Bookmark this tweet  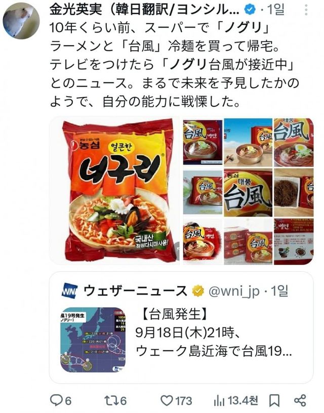coord(274,401)
